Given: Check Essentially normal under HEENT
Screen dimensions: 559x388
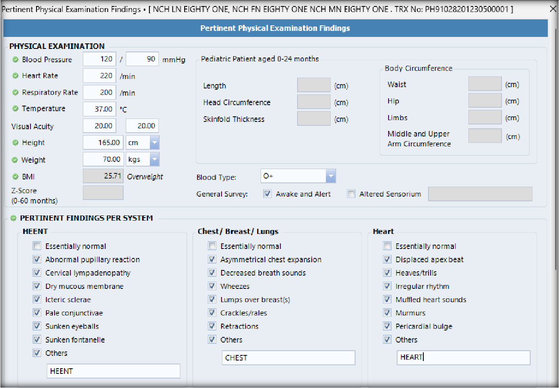Looking at the screenshot, I should [37, 246].
